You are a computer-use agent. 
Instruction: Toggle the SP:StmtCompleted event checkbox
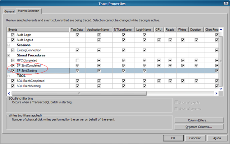pyautogui.click(x=13, y=66)
